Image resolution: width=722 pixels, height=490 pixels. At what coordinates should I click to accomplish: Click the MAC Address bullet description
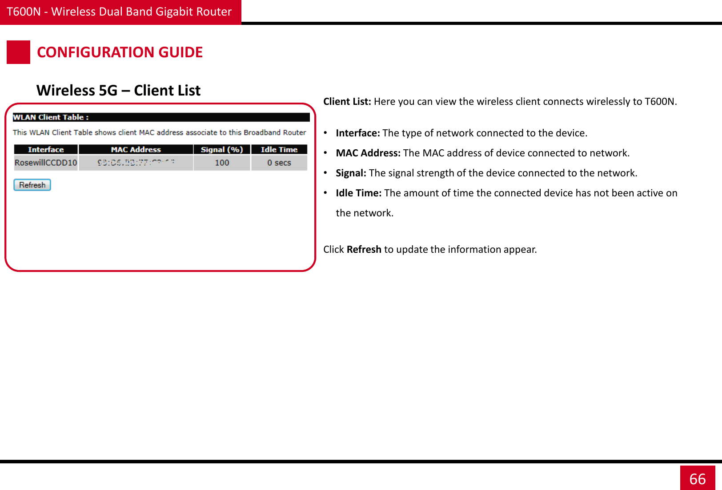(x=483, y=153)
